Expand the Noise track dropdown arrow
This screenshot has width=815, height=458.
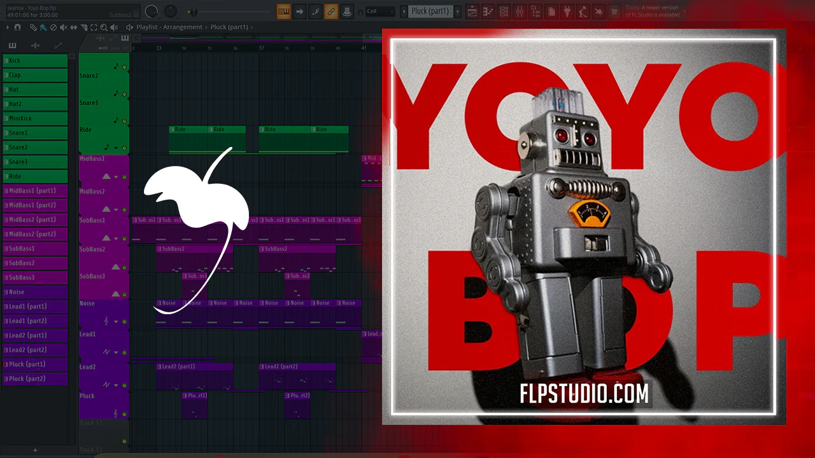[117, 322]
